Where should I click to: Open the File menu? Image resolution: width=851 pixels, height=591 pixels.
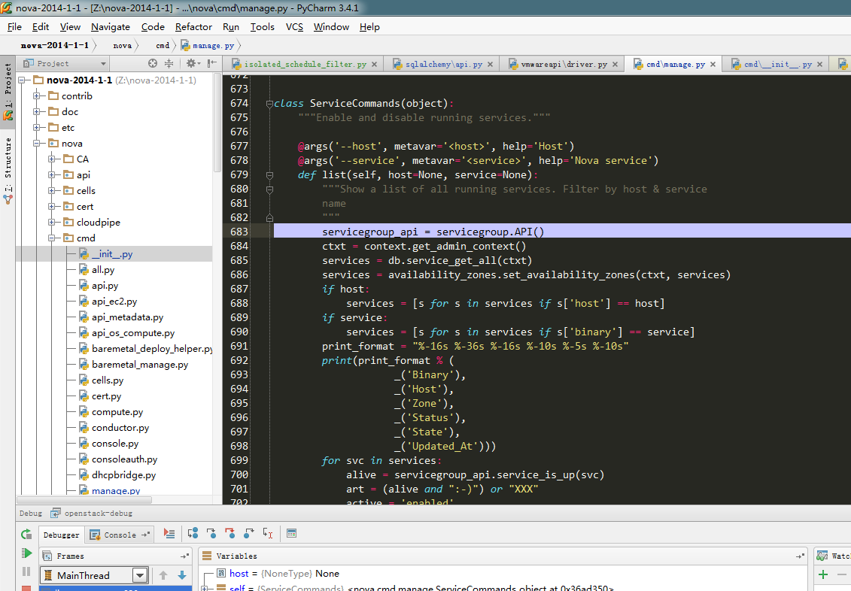coord(14,26)
